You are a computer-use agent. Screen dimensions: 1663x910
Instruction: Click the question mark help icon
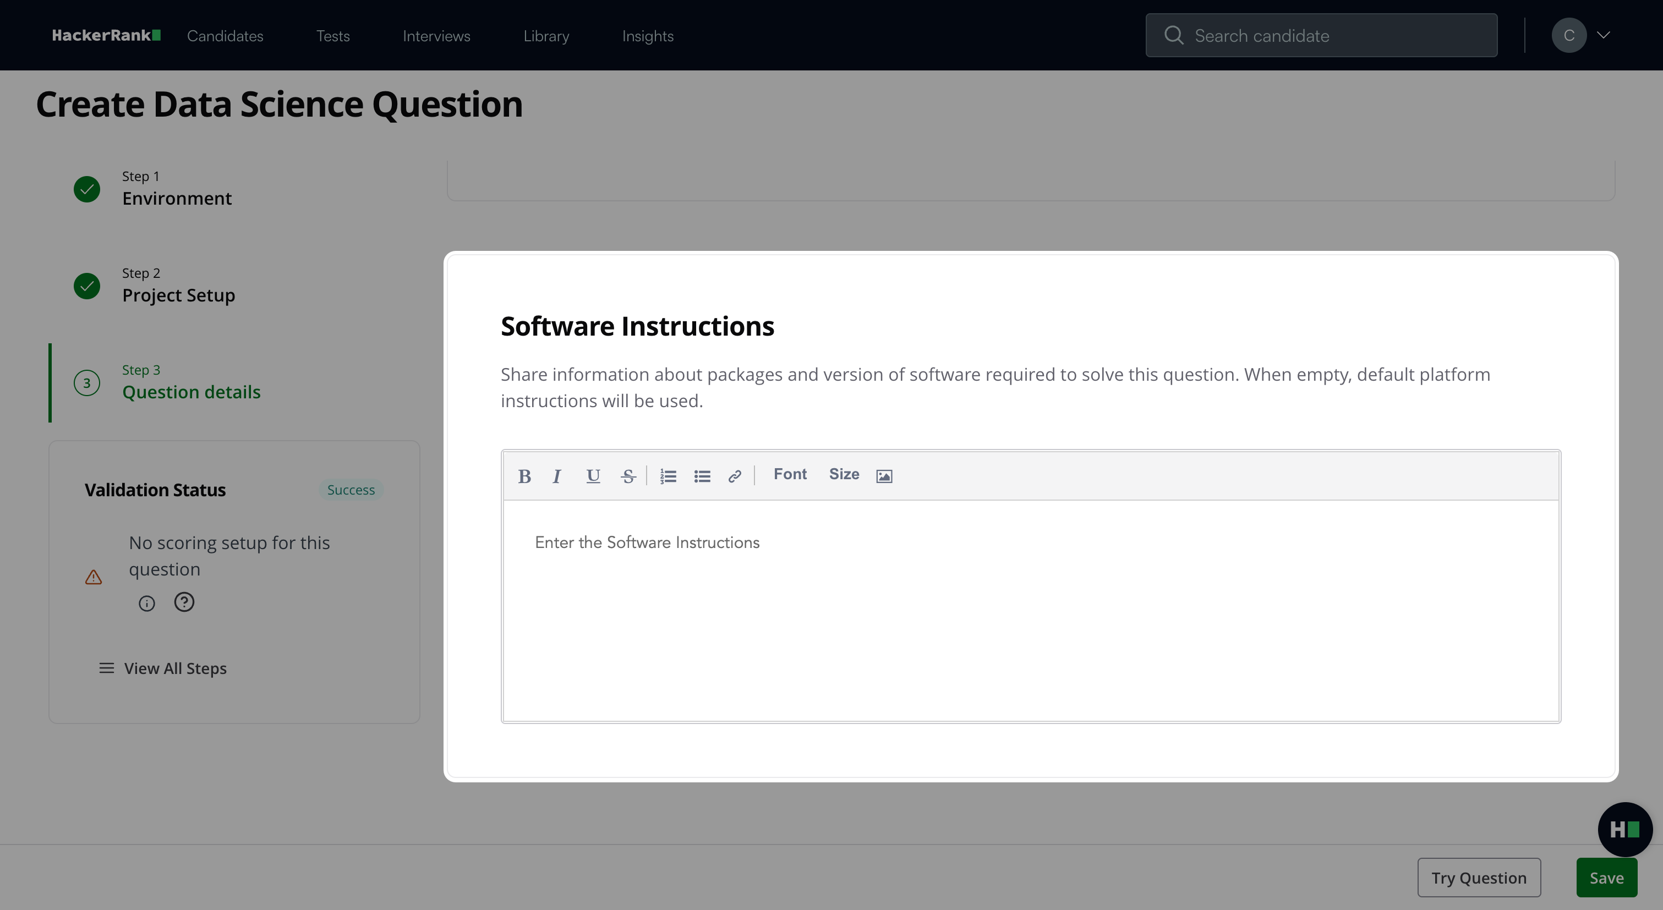click(x=184, y=602)
